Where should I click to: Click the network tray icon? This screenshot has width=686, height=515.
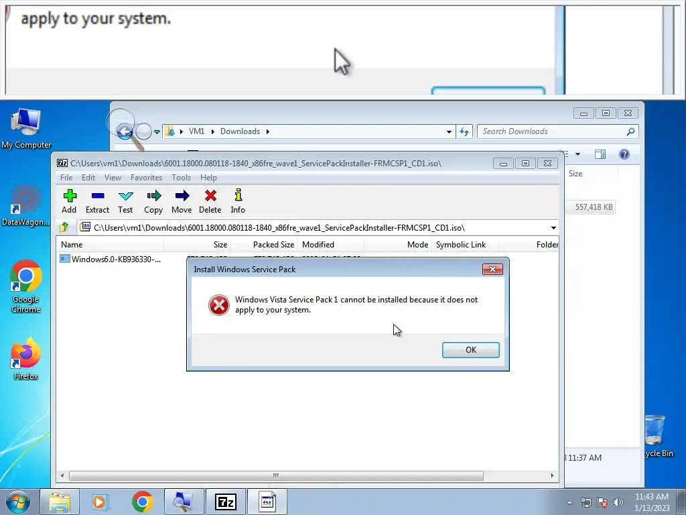coord(586,502)
